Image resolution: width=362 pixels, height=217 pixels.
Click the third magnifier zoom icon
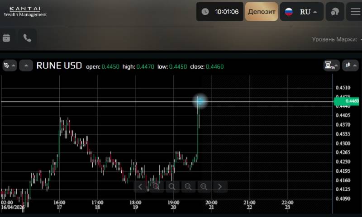coord(188,186)
